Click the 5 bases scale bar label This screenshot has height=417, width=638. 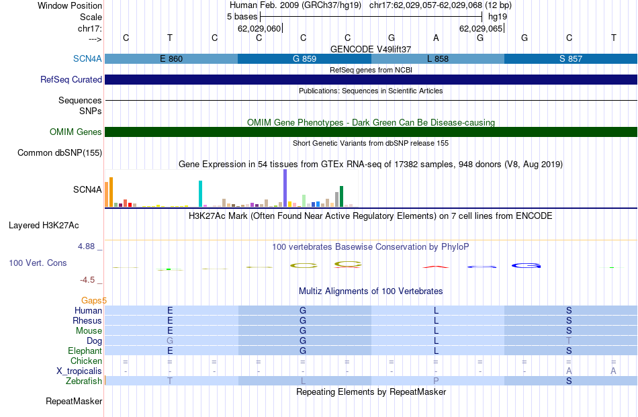242,17
